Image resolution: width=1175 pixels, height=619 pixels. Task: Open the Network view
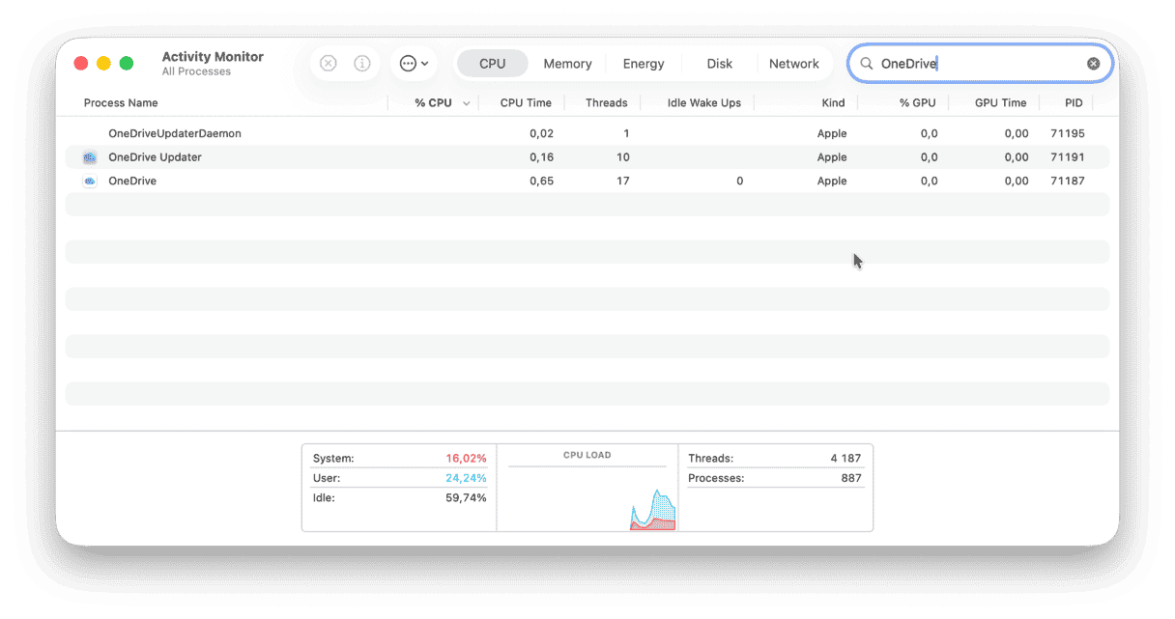794,63
